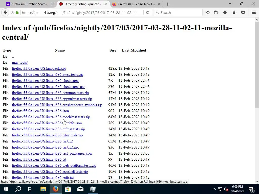
Task: Open the mar-tools/ directory
Action: (20, 63)
